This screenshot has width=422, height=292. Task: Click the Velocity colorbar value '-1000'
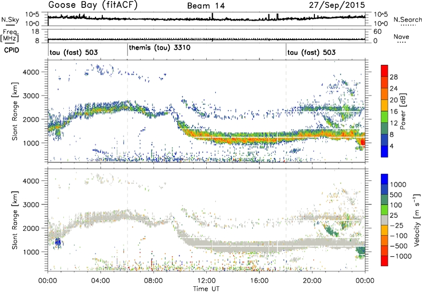(401, 256)
